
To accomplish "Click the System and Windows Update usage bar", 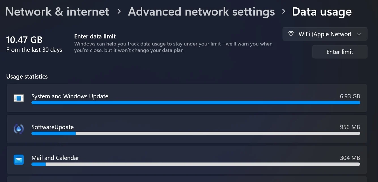I will click(x=196, y=103).
